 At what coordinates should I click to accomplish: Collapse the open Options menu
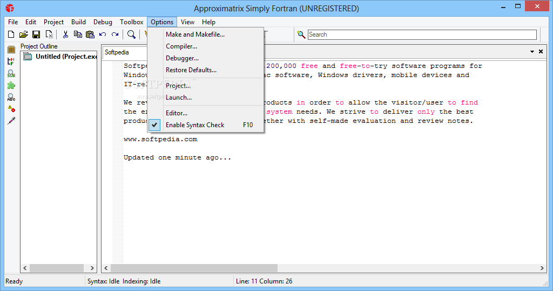click(162, 22)
